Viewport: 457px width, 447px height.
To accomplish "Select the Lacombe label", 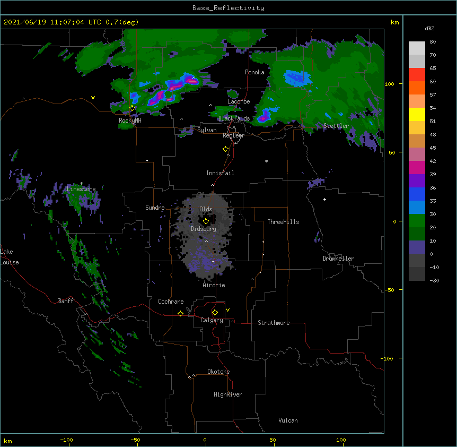I will [239, 101].
